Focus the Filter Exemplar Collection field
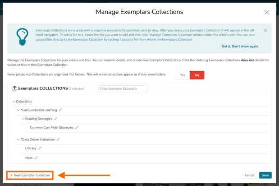The width and height of the screenshot is (279, 186). [x=123, y=89]
